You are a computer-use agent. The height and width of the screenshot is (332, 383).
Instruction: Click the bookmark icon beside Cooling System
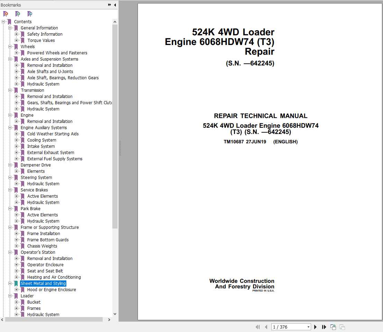click(x=23, y=140)
